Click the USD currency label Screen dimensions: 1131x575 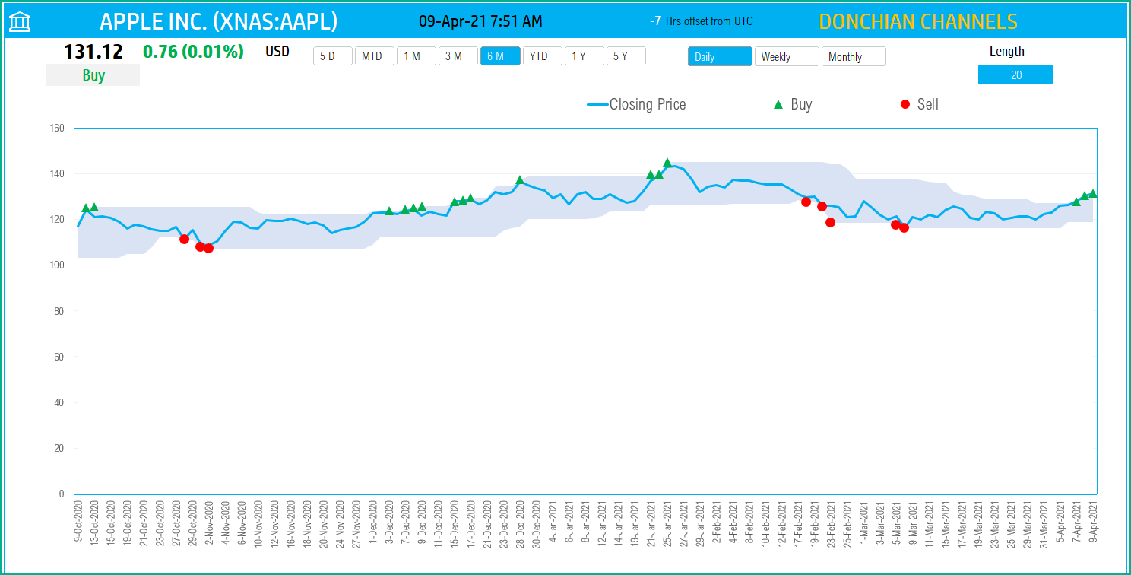(277, 52)
